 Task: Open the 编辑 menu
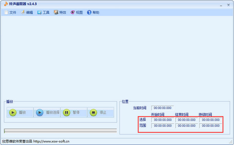click(27, 12)
